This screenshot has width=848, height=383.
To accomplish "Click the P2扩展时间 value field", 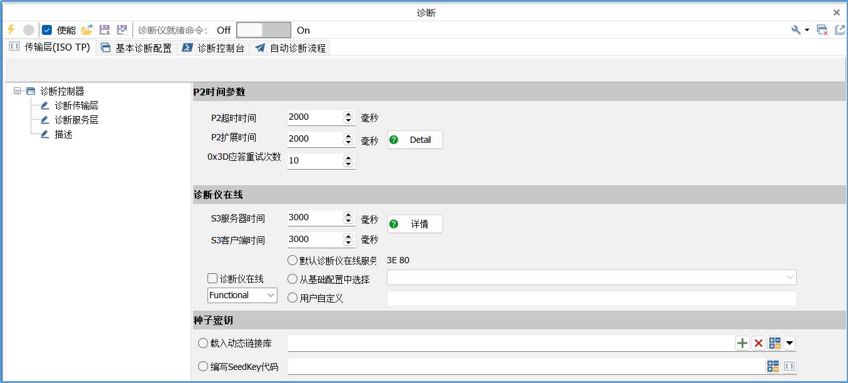I will [315, 139].
